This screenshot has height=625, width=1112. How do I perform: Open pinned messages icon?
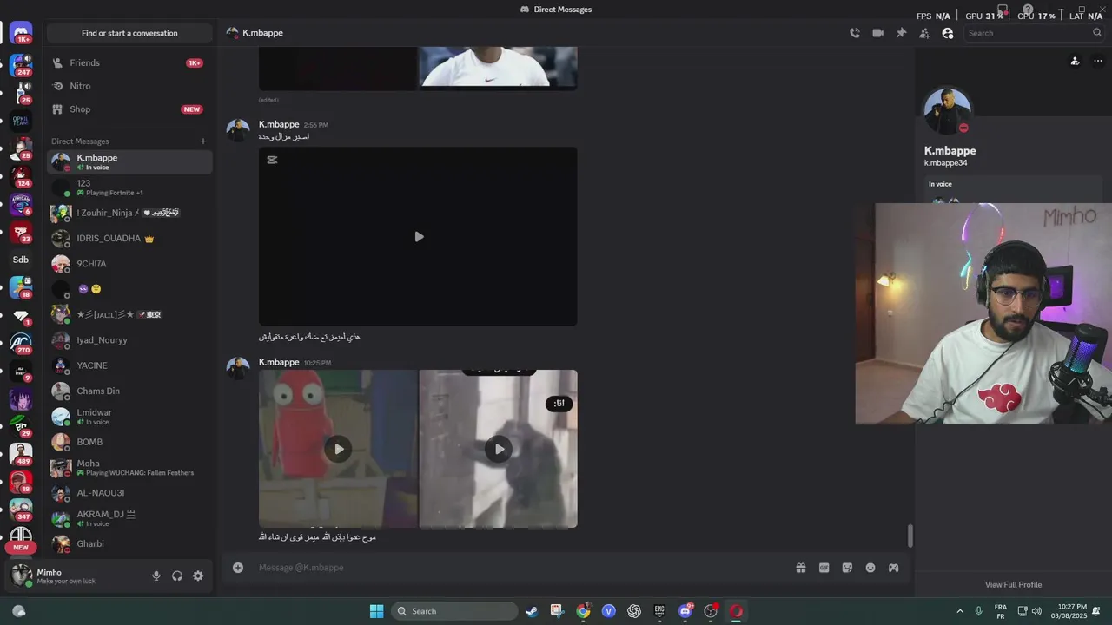[x=901, y=33]
